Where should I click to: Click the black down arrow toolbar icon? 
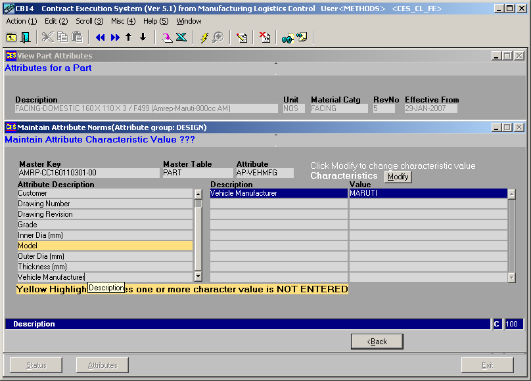click(x=143, y=37)
